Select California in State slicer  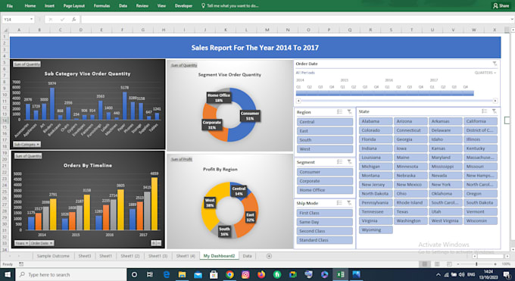480,121
